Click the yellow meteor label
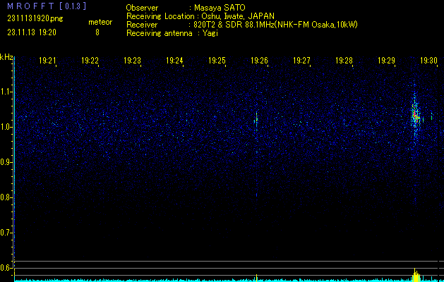 pos(100,23)
